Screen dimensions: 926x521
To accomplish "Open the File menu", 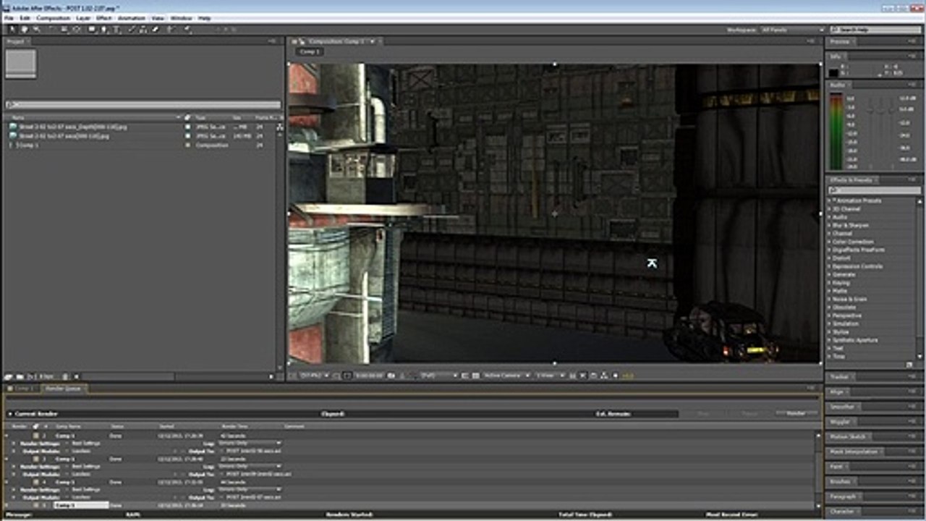I will (x=9, y=17).
